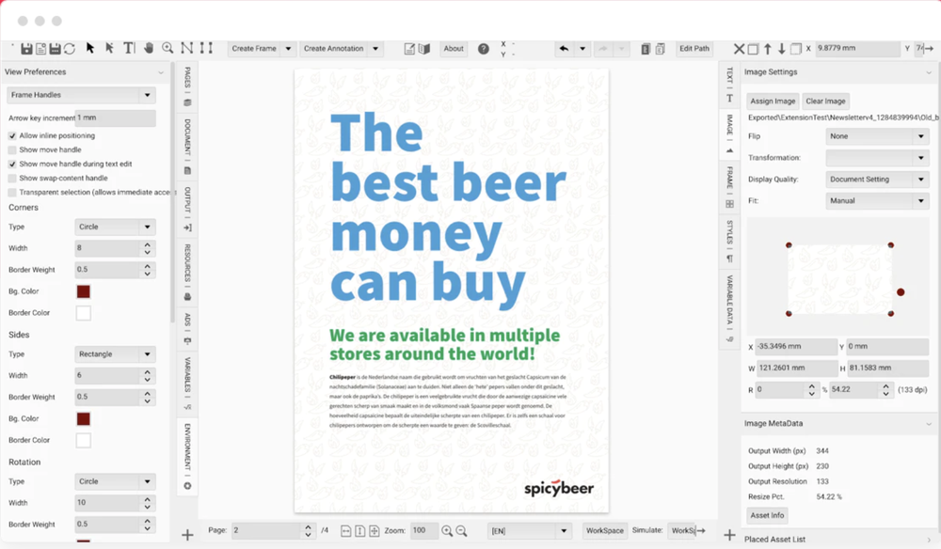
Task: Click the paste document icon before Edit Path
Action: point(660,49)
